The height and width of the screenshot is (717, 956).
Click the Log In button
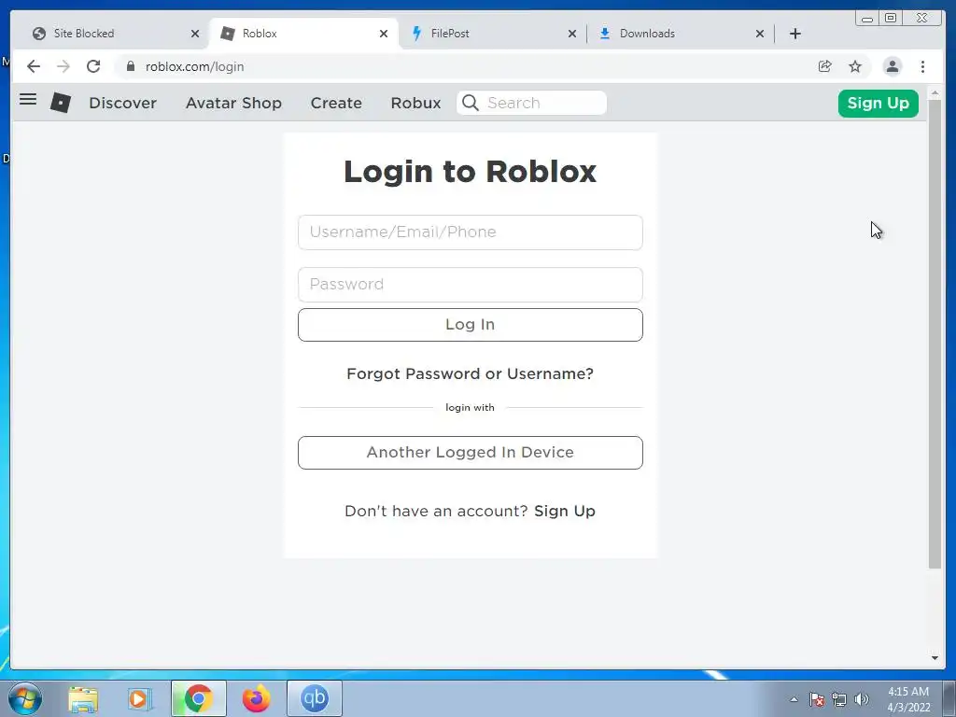pyautogui.click(x=471, y=324)
